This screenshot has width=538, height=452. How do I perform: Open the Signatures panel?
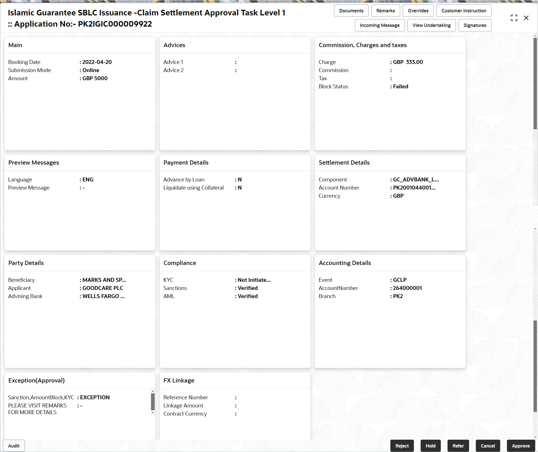click(x=475, y=25)
